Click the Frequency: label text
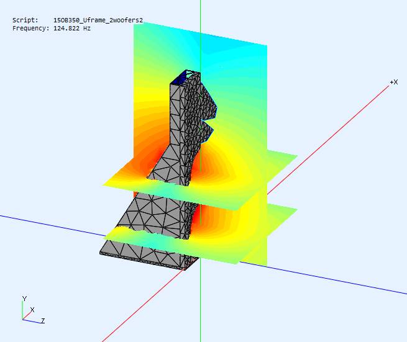The image size is (407, 342). click(x=30, y=29)
